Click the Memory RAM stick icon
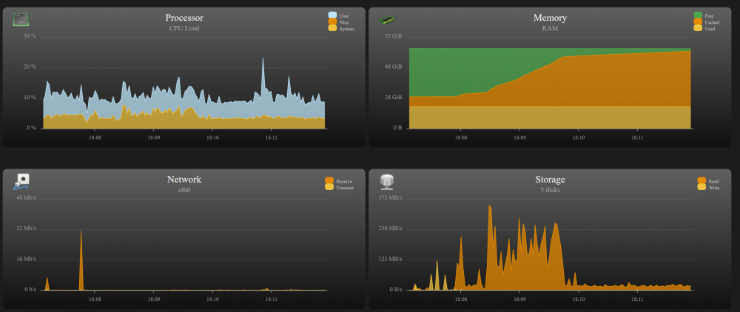This screenshot has height=312, width=740. click(387, 20)
